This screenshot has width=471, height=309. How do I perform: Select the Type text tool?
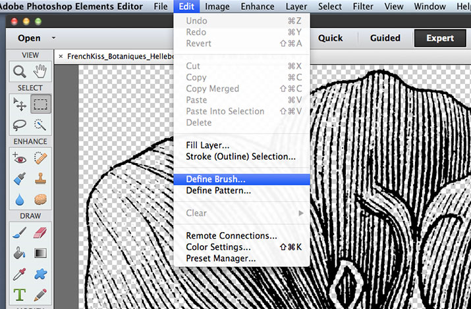pyautogui.click(x=20, y=295)
